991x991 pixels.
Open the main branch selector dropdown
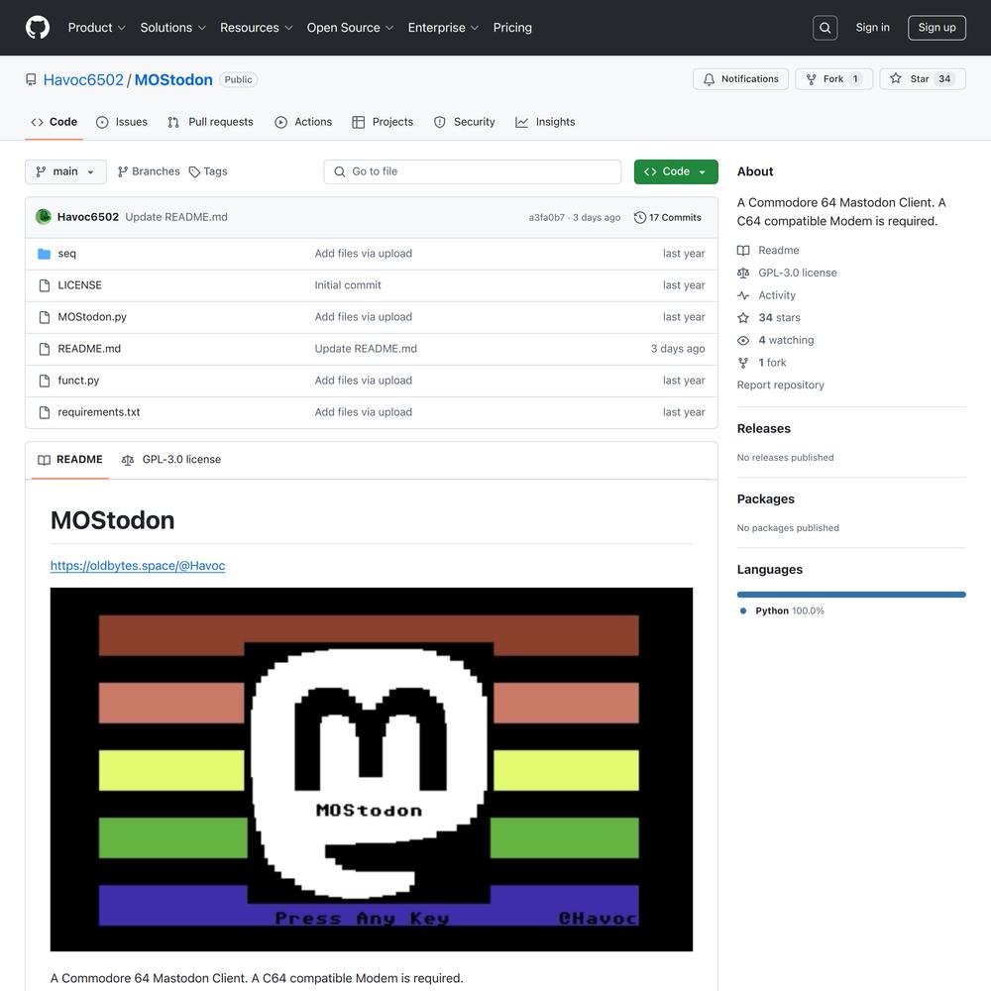click(x=65, y=171)
